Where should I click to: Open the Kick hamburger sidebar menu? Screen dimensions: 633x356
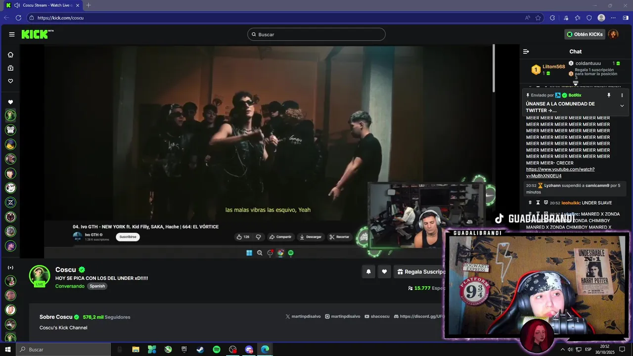(11, 34)
